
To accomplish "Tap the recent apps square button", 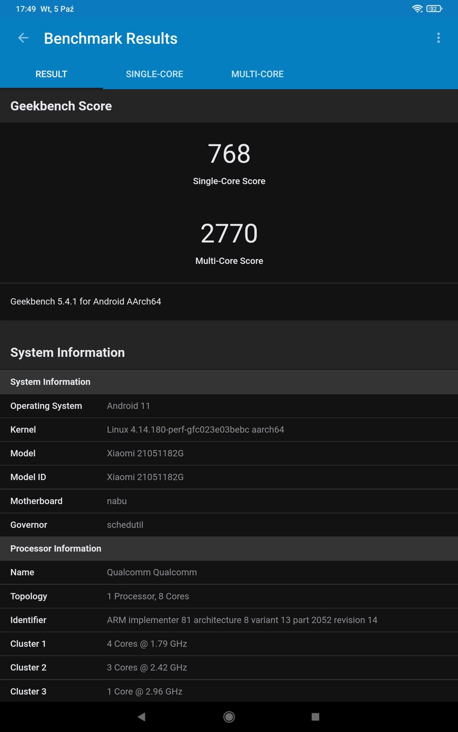I will [x=315, y=717].
